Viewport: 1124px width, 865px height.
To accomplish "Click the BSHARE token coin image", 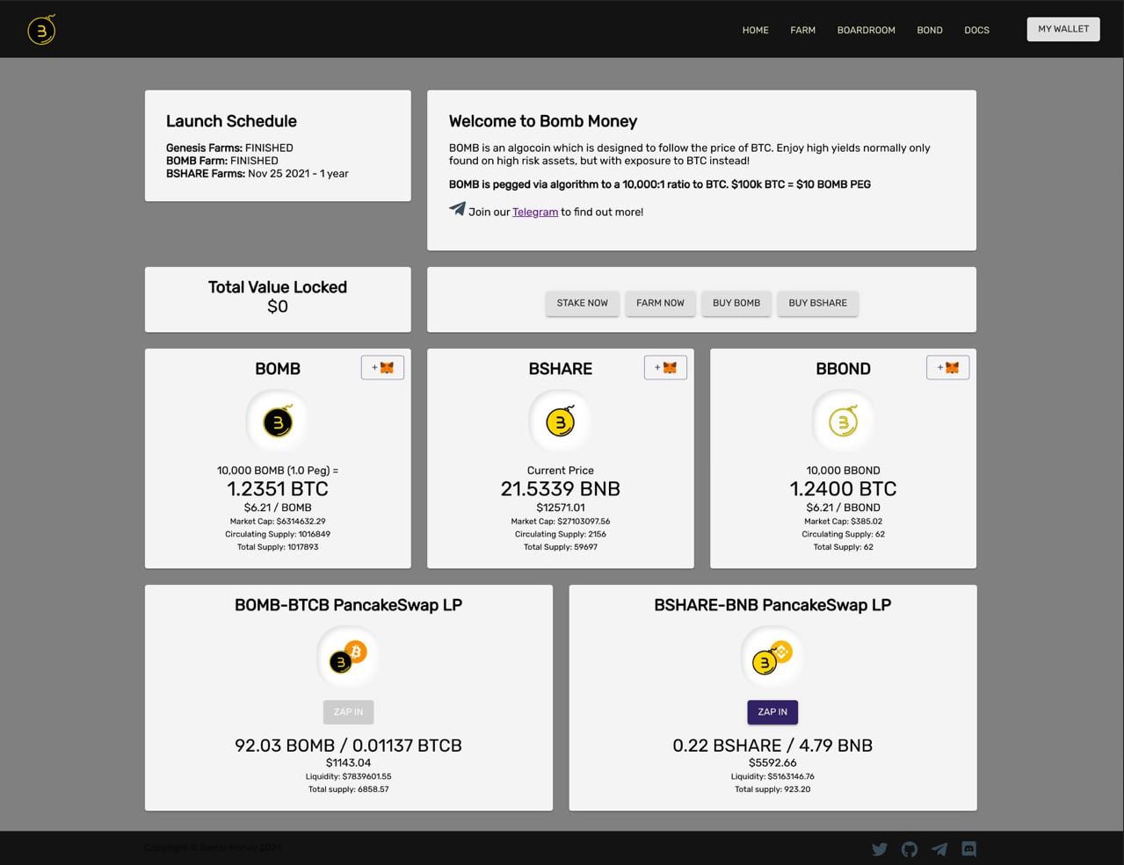I will click(x=561, y=422).
